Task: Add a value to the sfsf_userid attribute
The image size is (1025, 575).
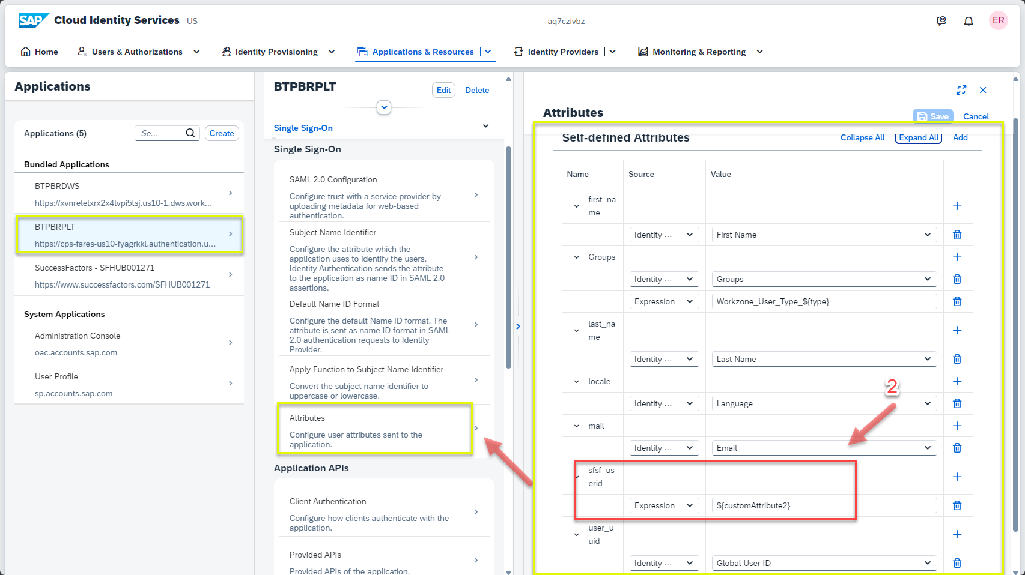Action: (957, 477)
